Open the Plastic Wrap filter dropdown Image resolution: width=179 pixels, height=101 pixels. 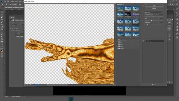click(153, 12)
